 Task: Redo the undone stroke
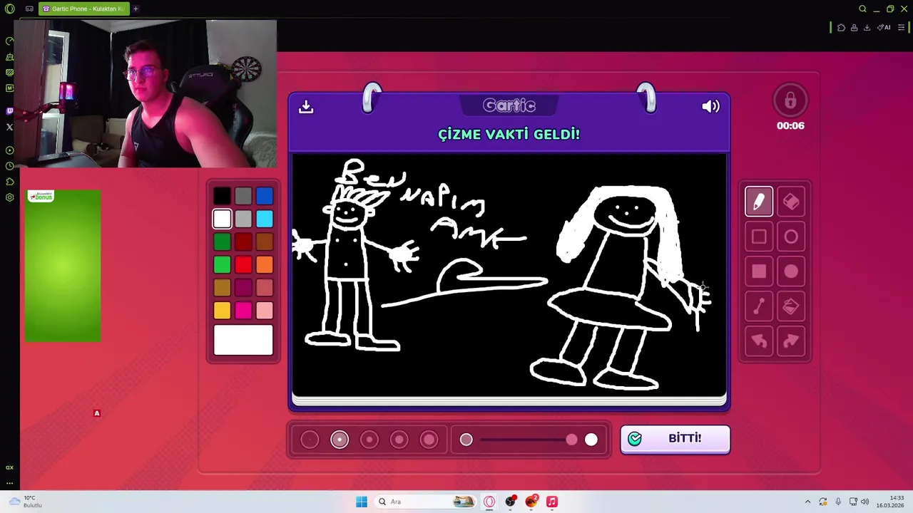tap(791, 341)
